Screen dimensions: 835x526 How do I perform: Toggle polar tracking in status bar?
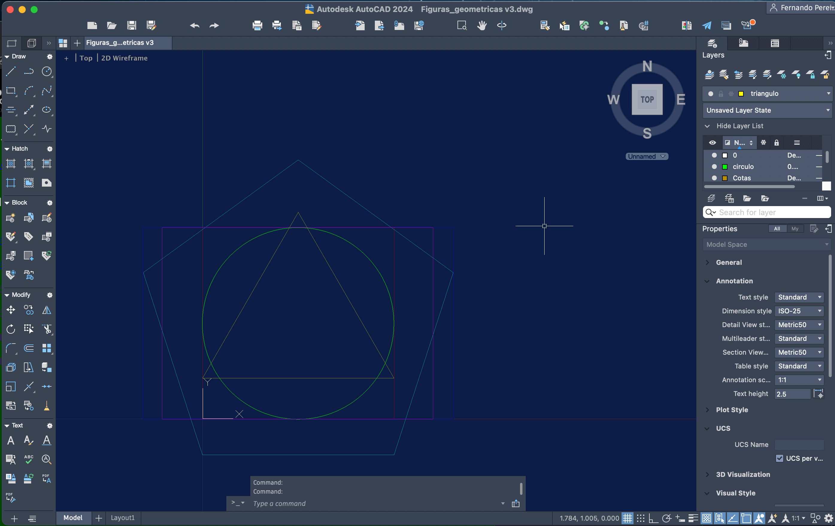click(666, 519)
